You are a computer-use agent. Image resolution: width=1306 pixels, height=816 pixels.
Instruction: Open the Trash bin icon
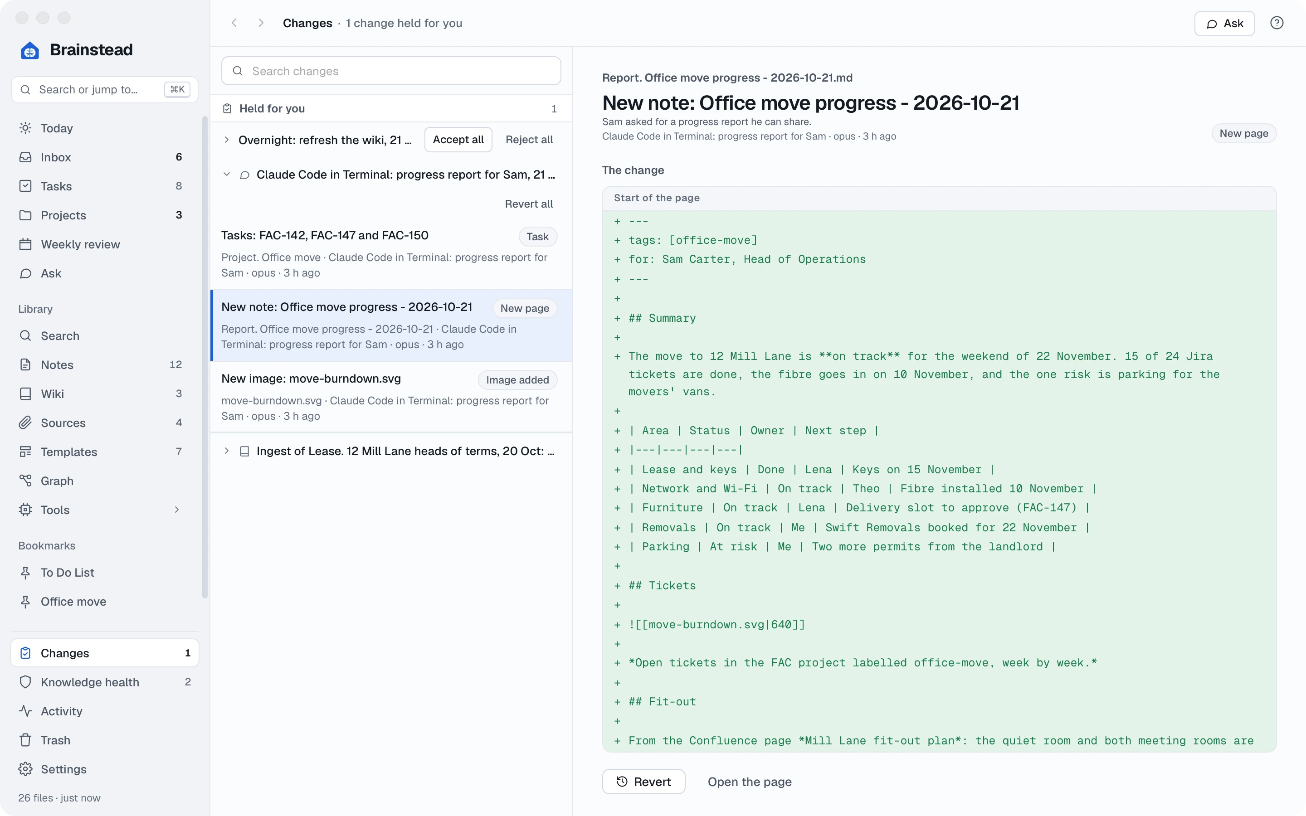[25, 740]
